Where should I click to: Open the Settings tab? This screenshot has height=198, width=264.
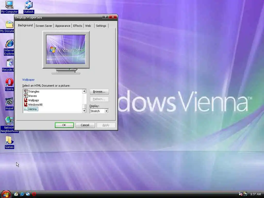click(101, 26)
